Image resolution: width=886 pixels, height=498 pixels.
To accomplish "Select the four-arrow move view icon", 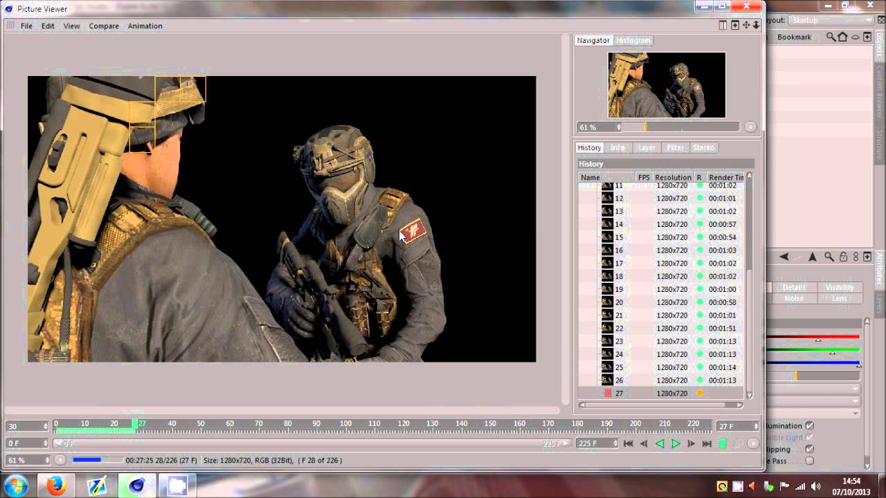I will tap(746, 26).
